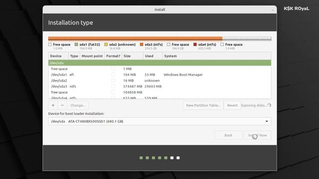
Task: Click the Format? column header
Action: click(x=113, y=56)
